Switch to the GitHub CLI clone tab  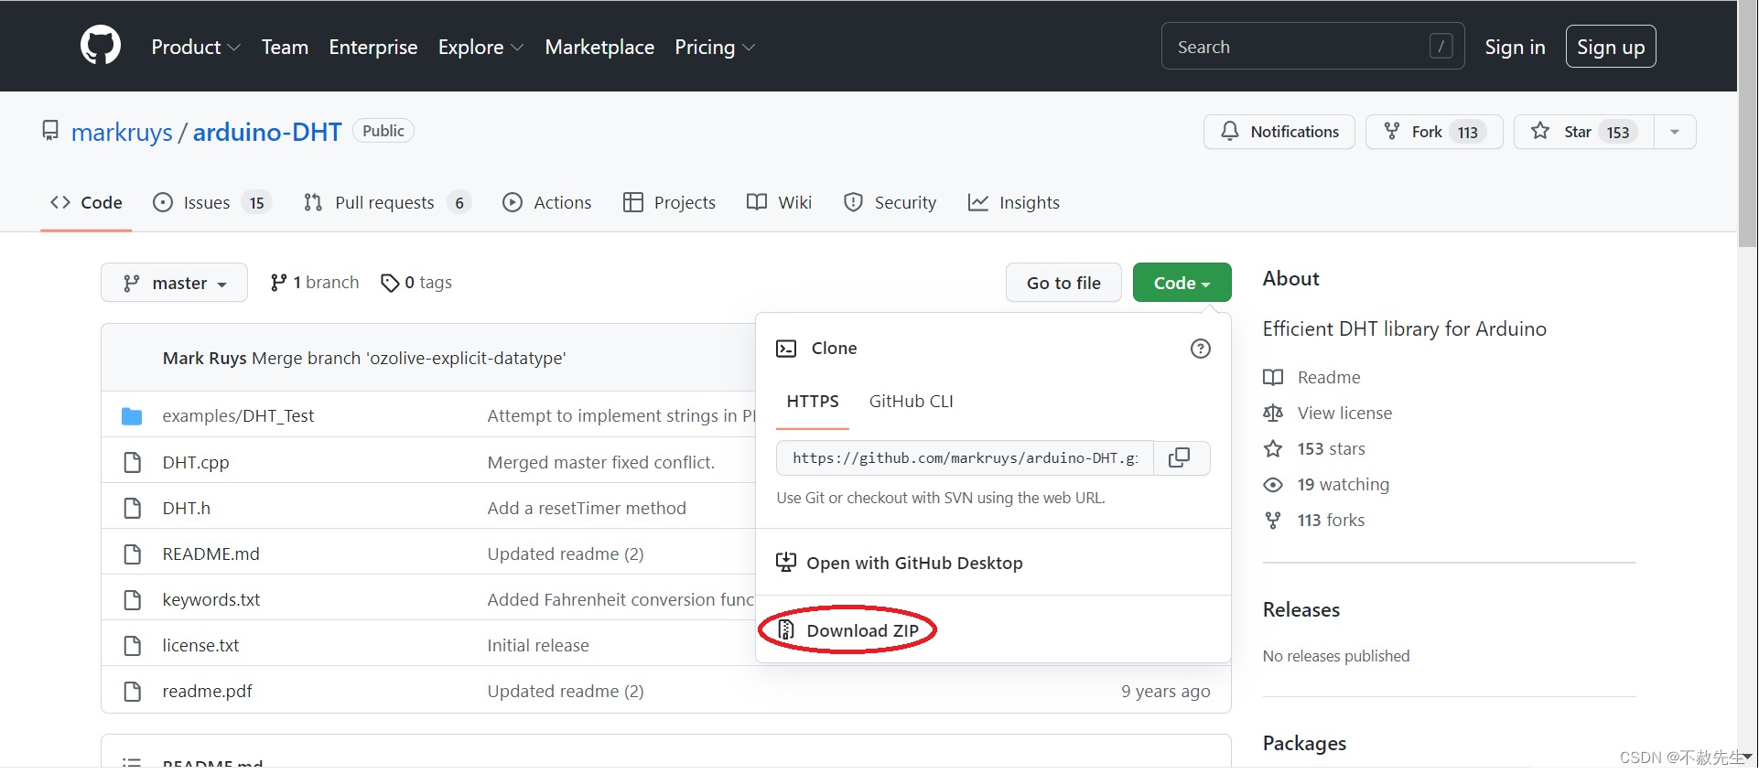[911, 402]
